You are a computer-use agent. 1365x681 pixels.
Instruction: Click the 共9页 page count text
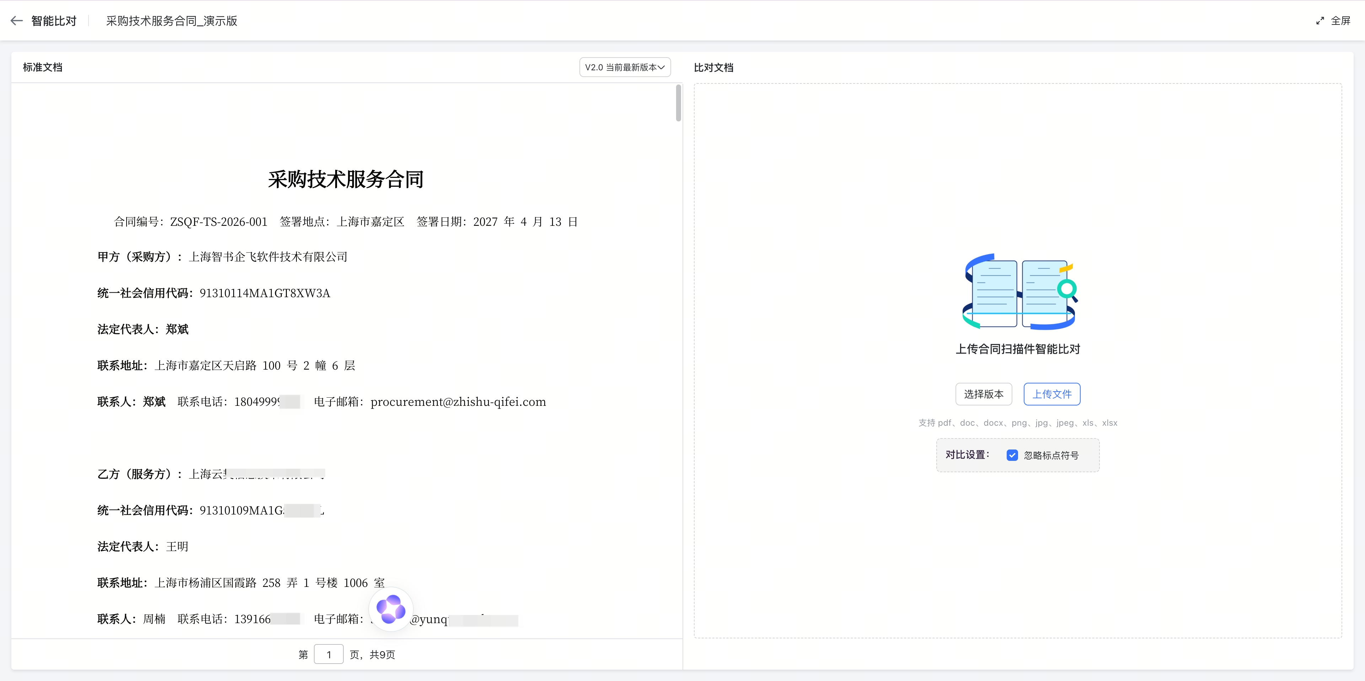[382, 654]
